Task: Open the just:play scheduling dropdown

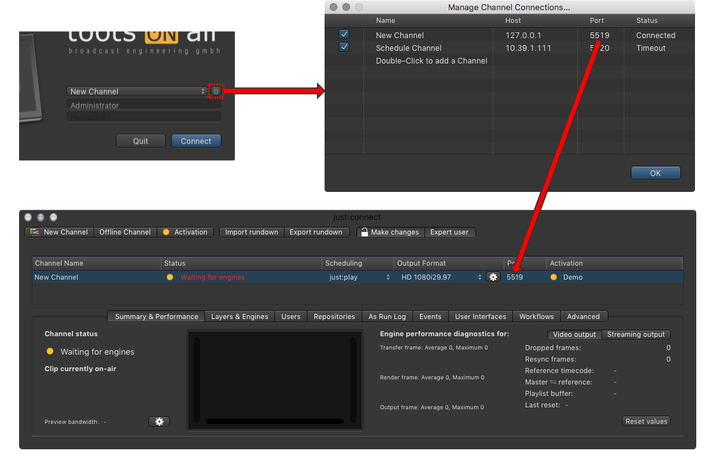Action: (359, 277)
